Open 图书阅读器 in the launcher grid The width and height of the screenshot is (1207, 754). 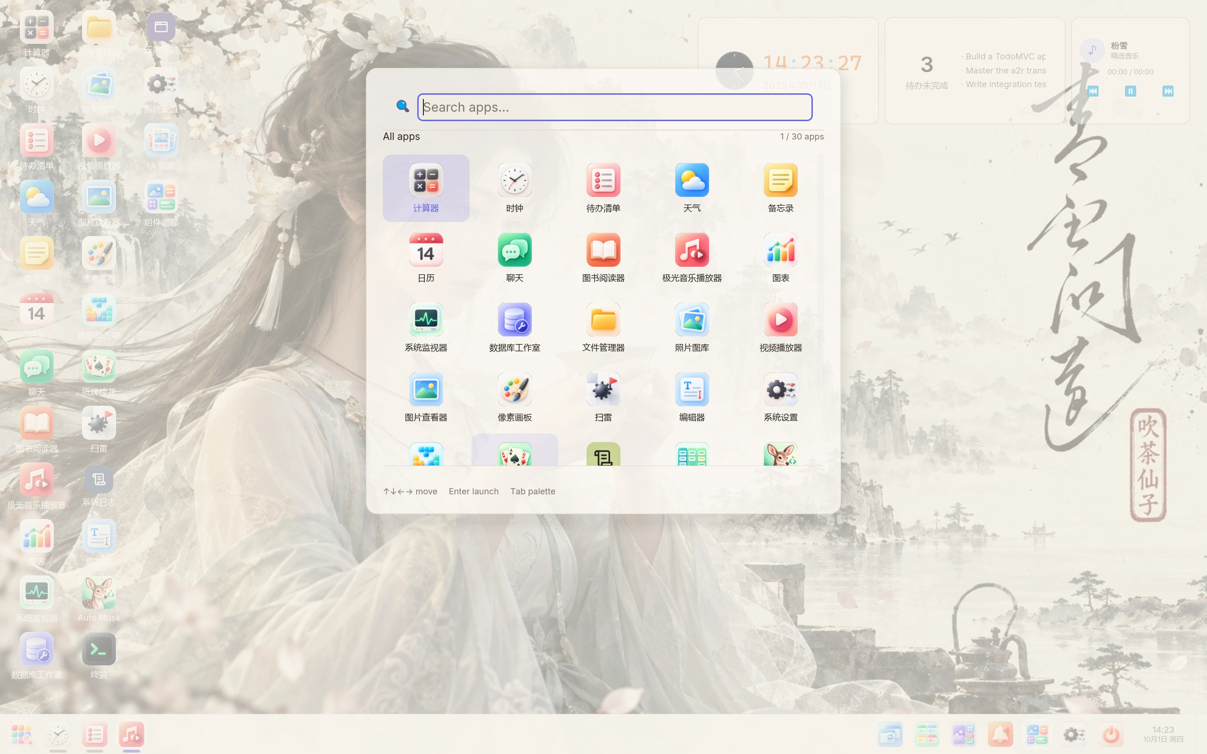(603, 258)
